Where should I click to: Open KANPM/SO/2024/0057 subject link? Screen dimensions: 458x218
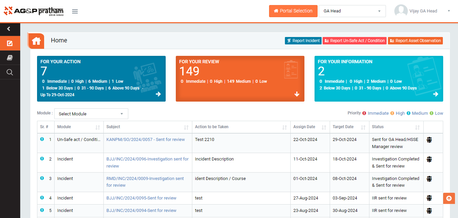pos(145,140)
